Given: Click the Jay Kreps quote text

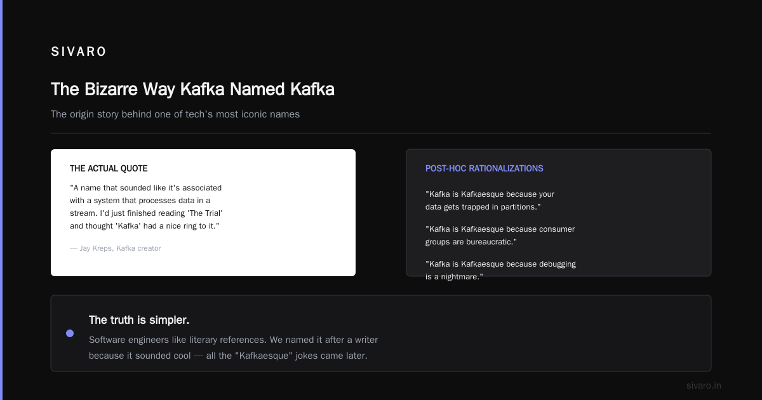Looking at the screenshot, I should tap(146, 207).
